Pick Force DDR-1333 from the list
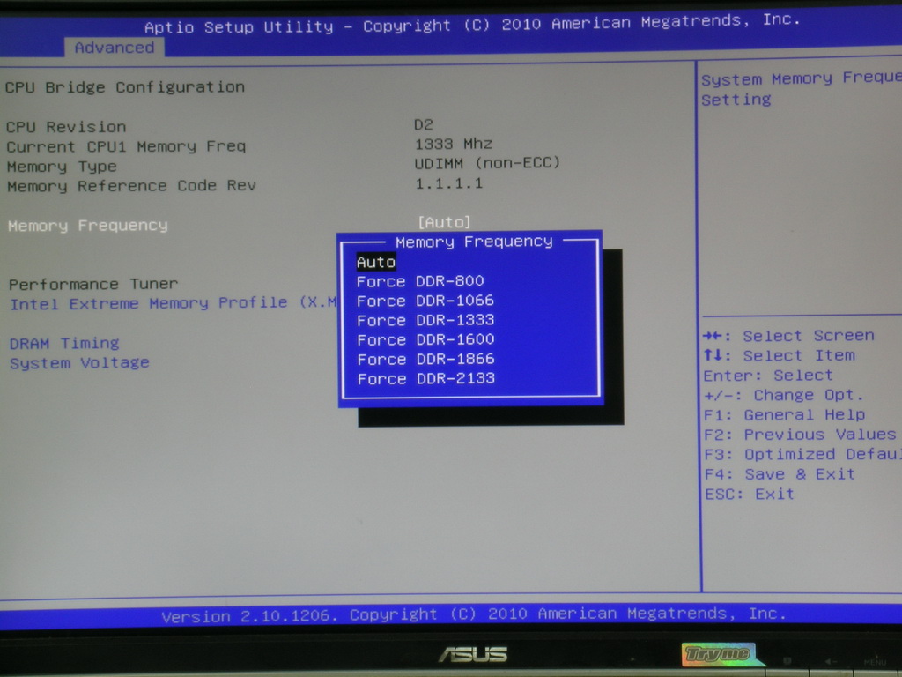 [x=425, y=320]
